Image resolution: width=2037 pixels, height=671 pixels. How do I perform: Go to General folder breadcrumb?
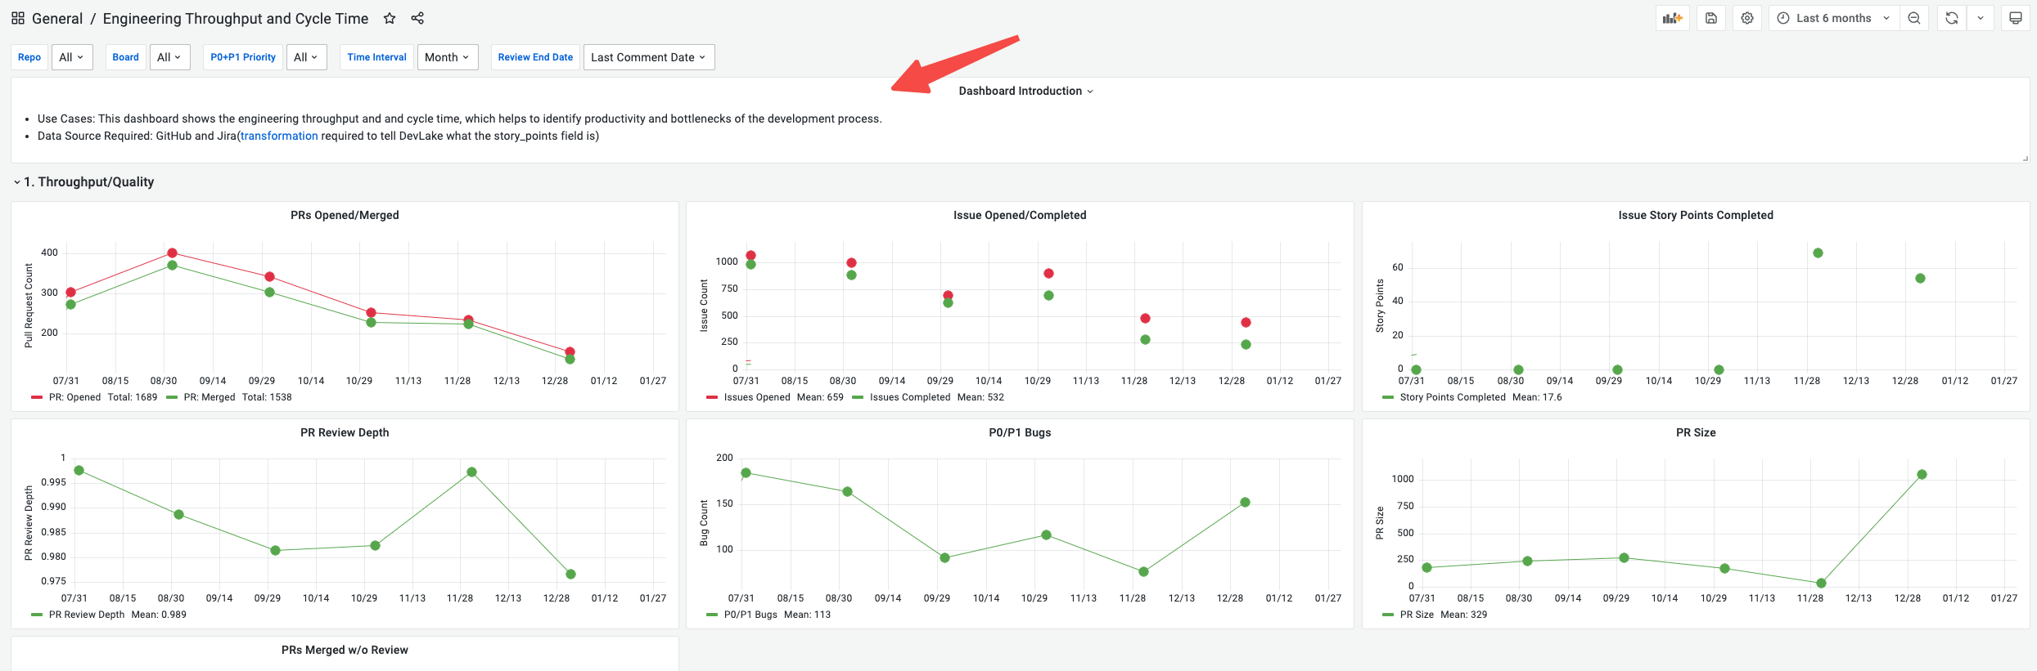57,18
